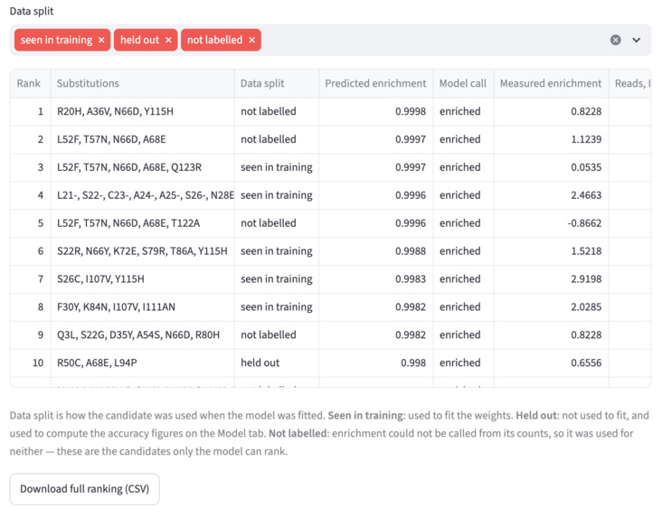Select the 'Q3L, S22G, D35Y, A54S' cell
The width and height of the screenshot is (662, 518).
point(143,334)
